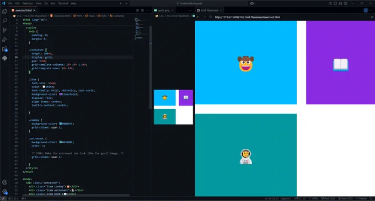Go back with title bar arrow

[121, 3]
